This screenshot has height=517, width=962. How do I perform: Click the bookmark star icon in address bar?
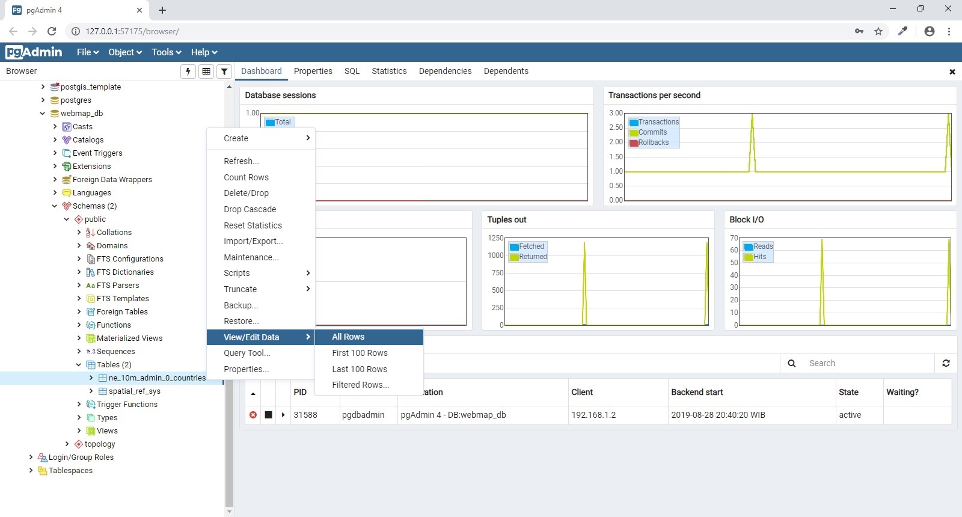pos(878,31)
